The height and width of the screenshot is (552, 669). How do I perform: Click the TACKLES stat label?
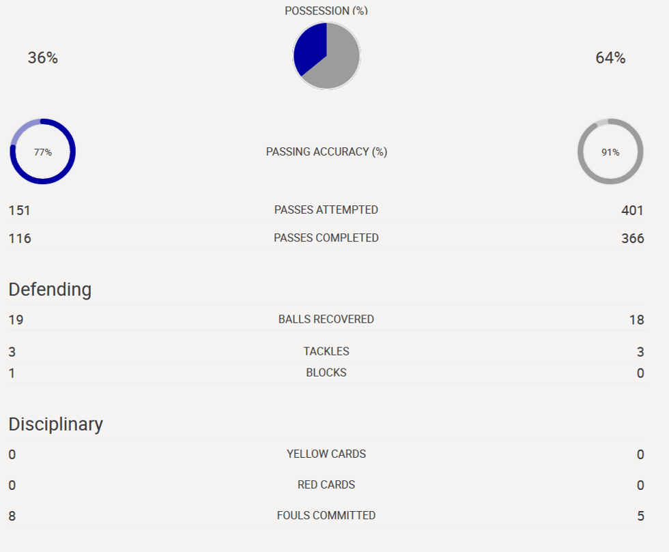[x=326, y=351]
